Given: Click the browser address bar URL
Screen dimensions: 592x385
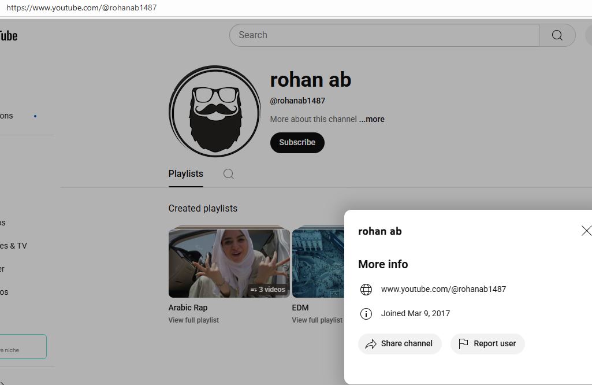Looking at the screenshot, I should [x=81, y=8].
